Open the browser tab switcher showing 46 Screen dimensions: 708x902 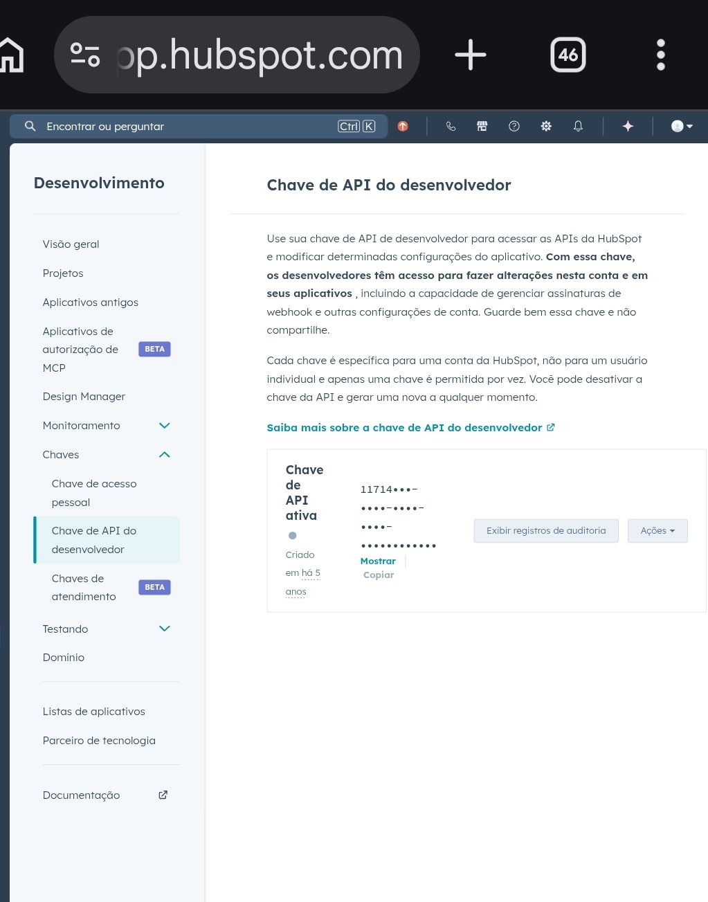(568, 55)
